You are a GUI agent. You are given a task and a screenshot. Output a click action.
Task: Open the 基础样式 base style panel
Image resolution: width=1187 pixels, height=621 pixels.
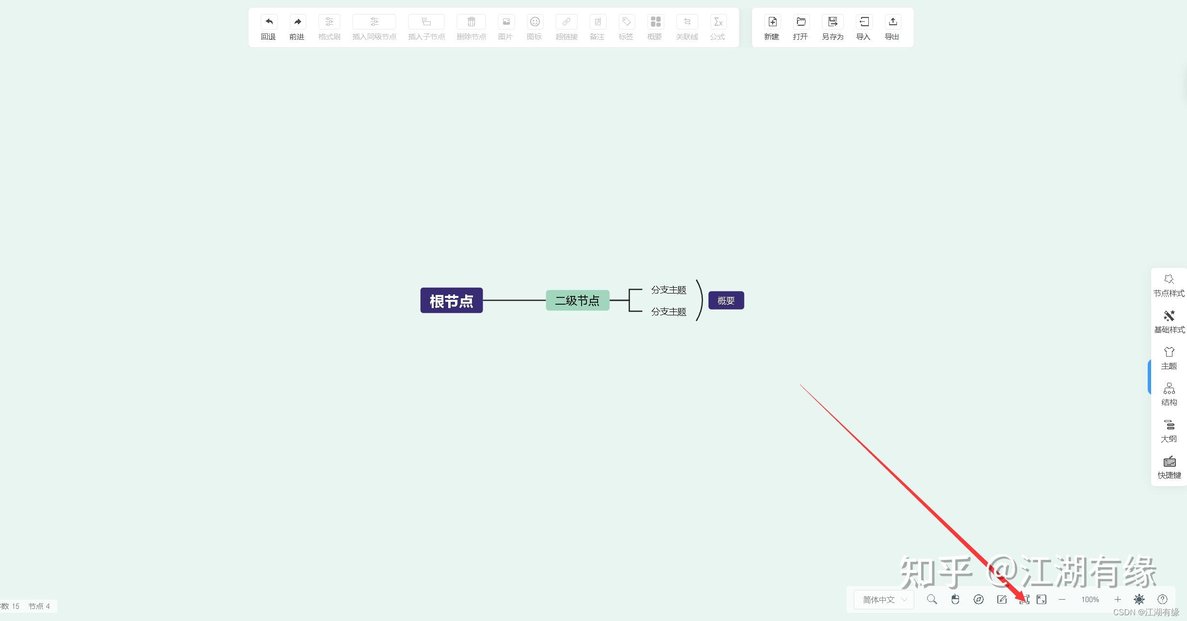pos(1168,322)
